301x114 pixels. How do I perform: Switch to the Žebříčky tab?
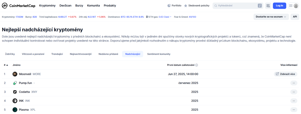tap(10, 54)
